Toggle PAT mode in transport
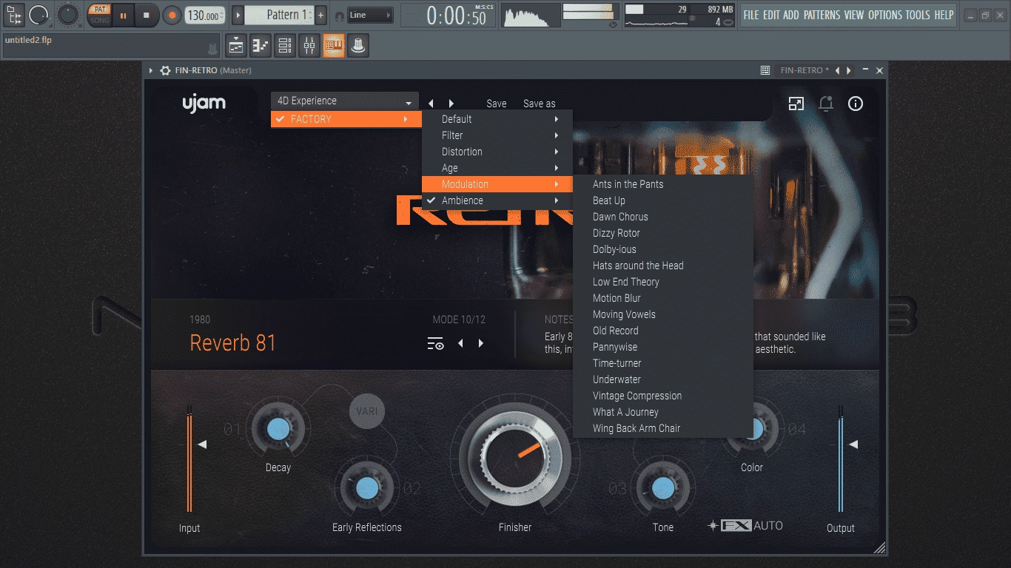 pos(99,10)
